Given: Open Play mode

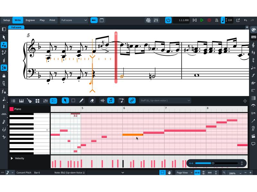Looking at the screenshot, I should (42, 20).
